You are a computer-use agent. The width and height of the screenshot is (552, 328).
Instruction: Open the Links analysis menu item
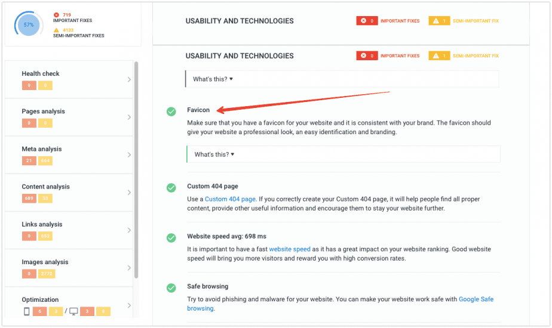[69, 230]
